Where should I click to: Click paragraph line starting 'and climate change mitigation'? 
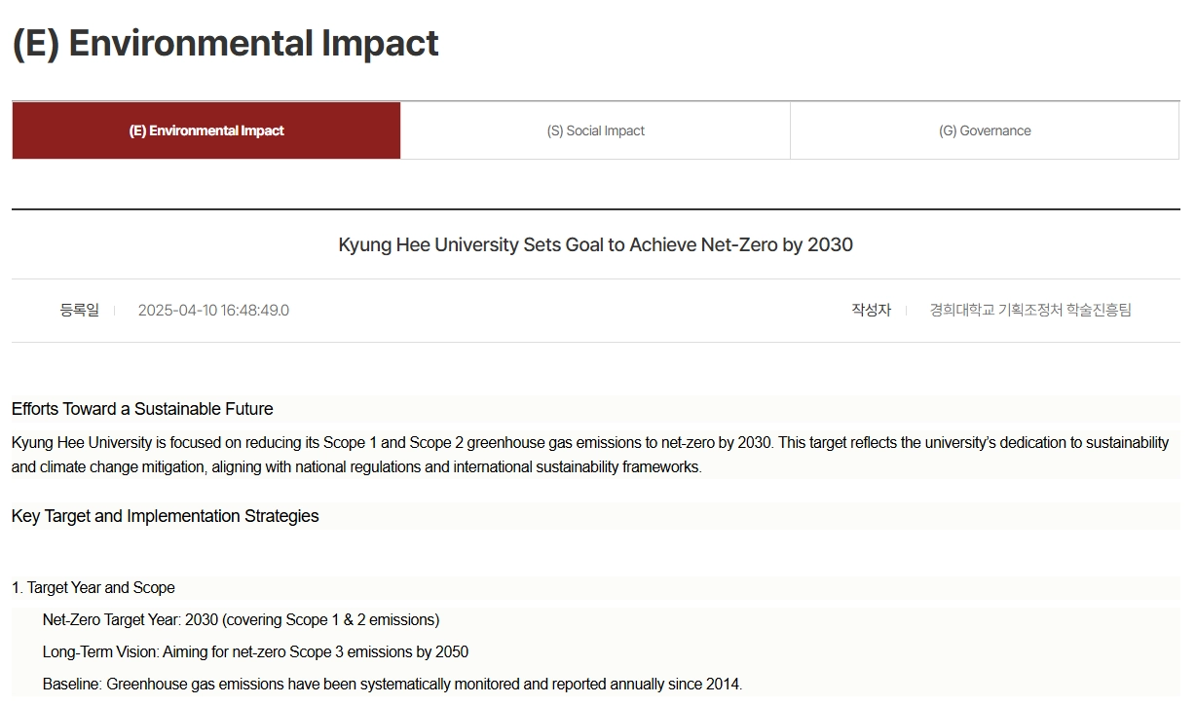click(356, 467)
